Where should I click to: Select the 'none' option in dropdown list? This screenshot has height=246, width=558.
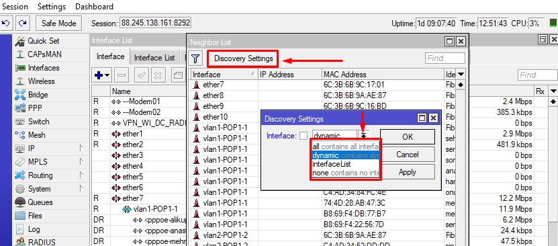point(346,173)
